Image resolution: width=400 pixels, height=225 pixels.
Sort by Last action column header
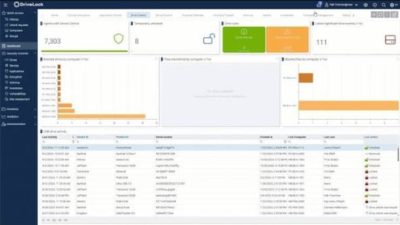(371, 137)
